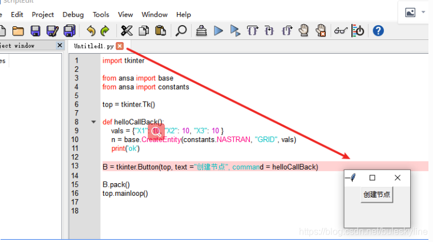The image size is (433, 242).
Task: Click the 'top.mainloop()' line
Action: click(125, 193)
